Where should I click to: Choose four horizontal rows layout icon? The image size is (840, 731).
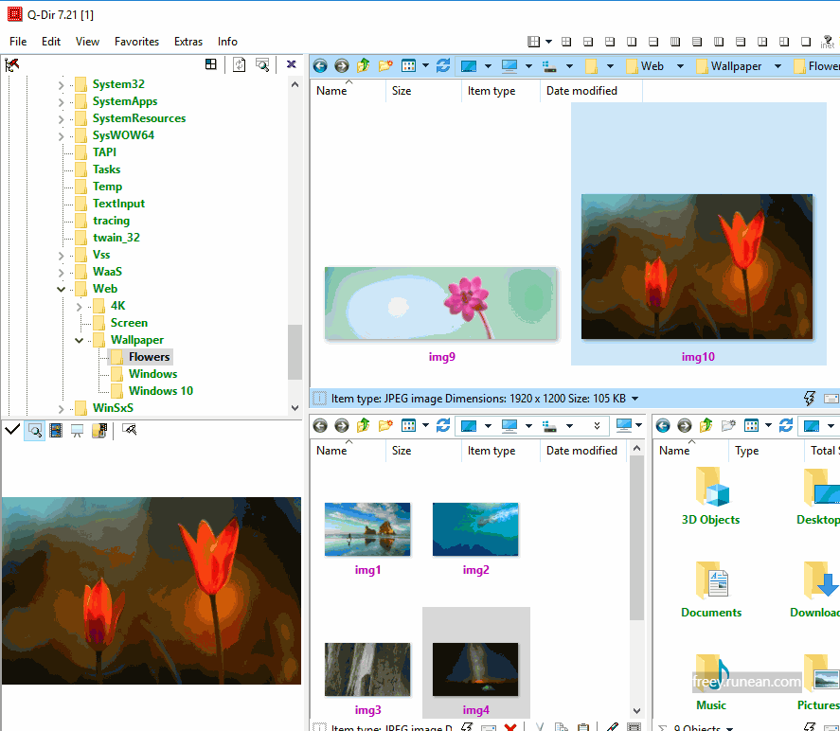pyautogui.click(x=697, y=42)
